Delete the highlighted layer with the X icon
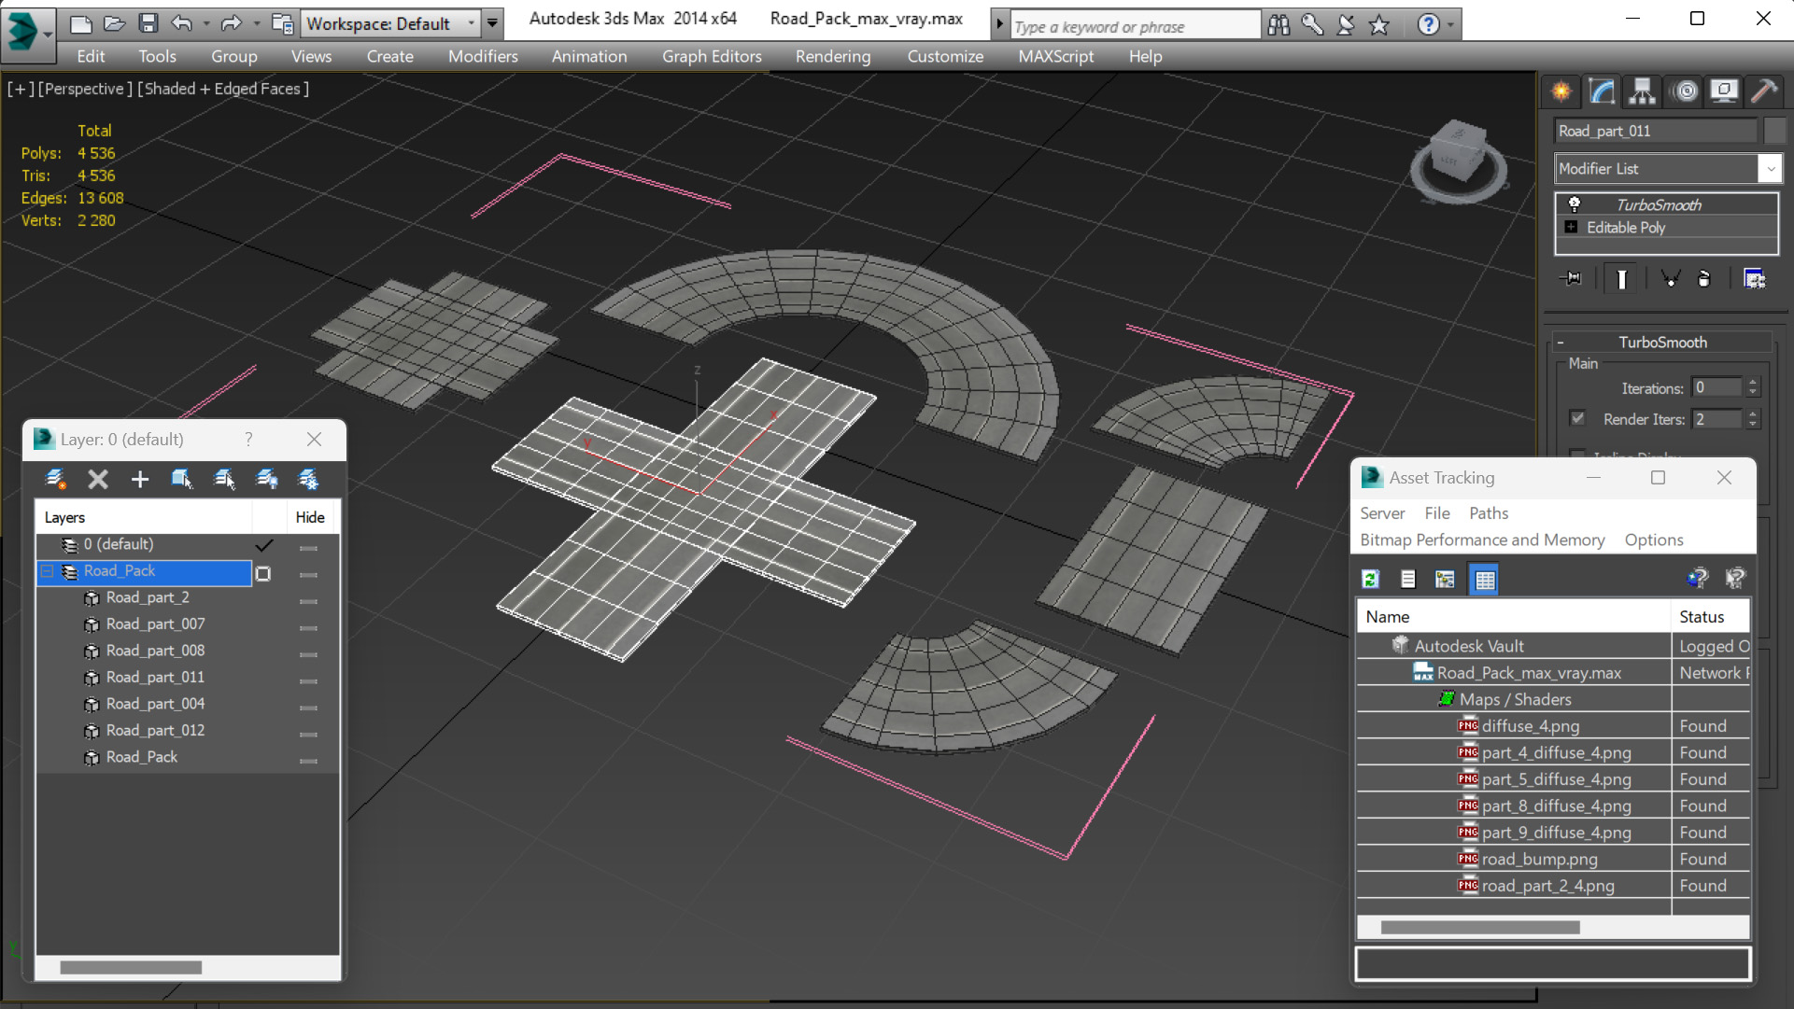Viewport: 1794px width, 1009px height. [x=97, y=480]
